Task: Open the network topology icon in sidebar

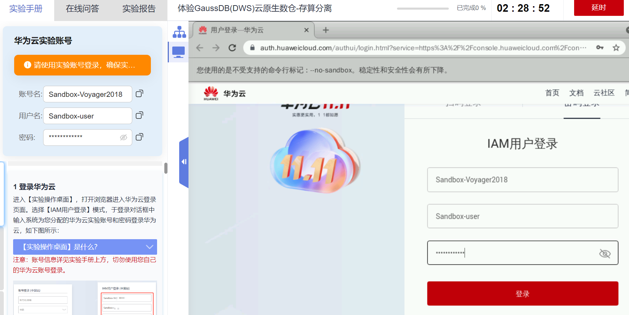Action: coord(179,32)
